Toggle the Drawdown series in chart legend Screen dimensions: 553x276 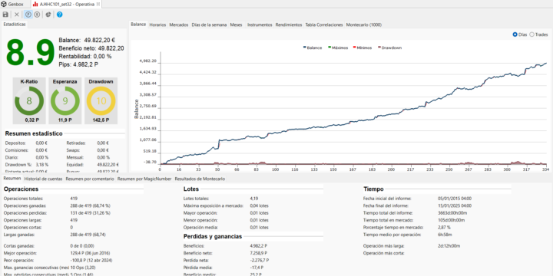(389, 48)
